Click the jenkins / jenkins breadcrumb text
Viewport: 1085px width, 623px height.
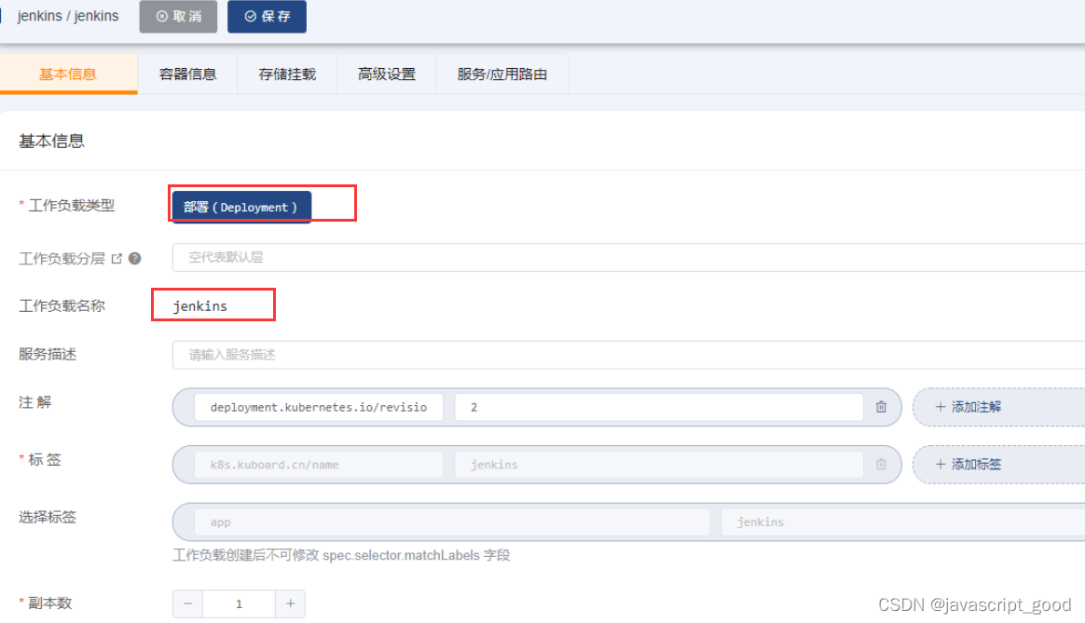tap(68, 16)
